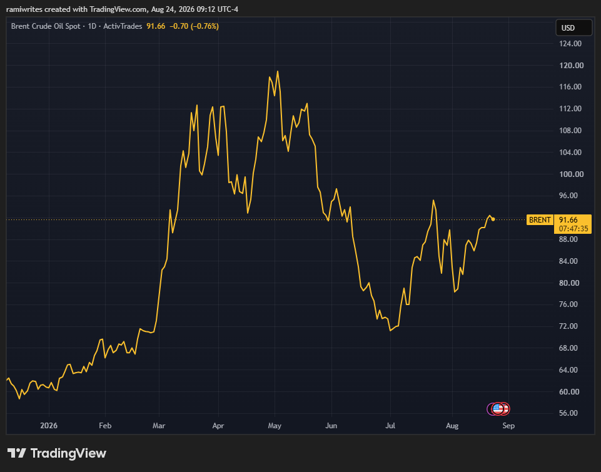This screenshot has width=601, height=472.
Task: Click the 88.00 price scale label
Action: 568,239
